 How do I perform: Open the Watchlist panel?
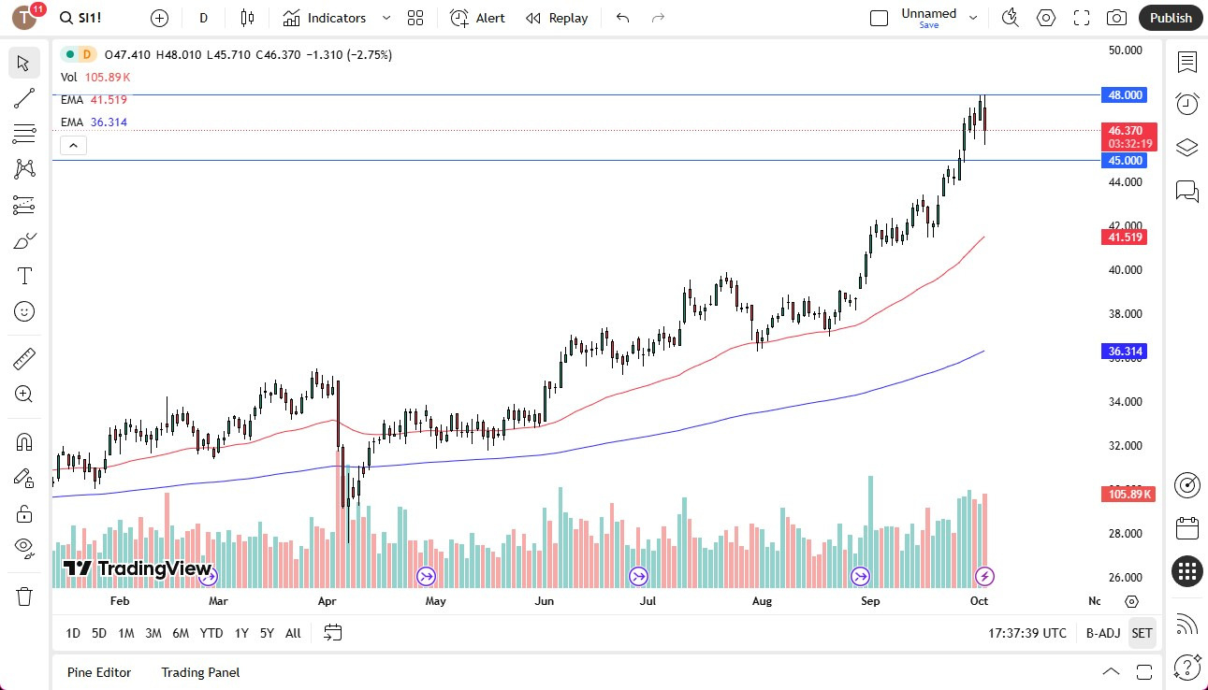1186,63
